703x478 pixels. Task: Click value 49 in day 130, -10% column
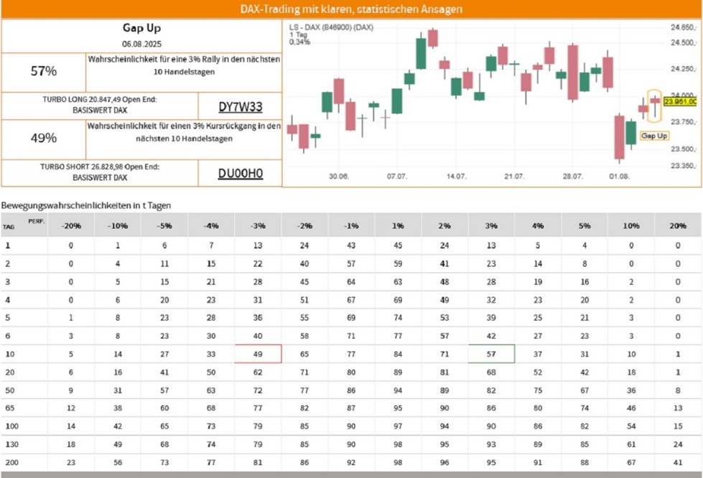coord(118,444)
